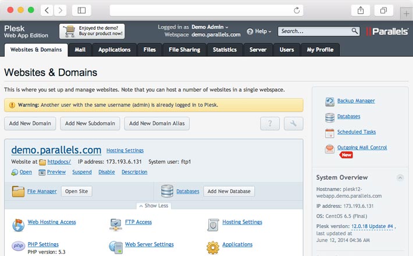
Task: Toggle the browser sidebar icon
Action: pos(81,10)
